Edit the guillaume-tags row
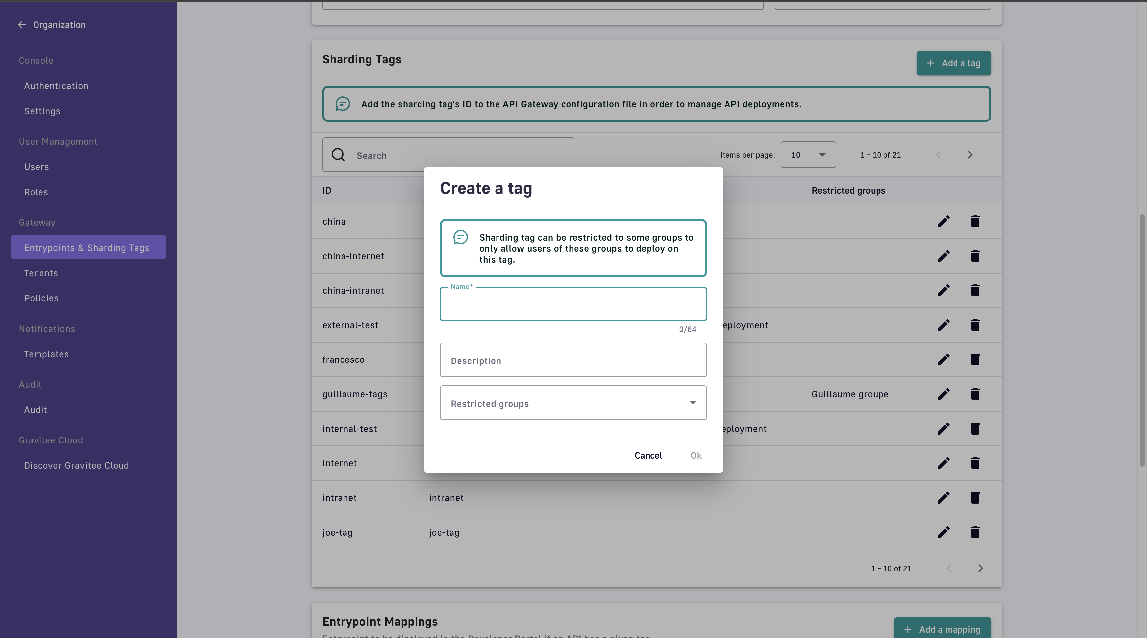The height and width of the screenshot is (638, 1147). click(943, 394)
